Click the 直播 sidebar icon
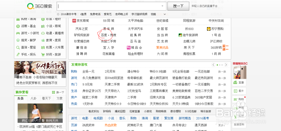Viewport: 281px width, 131px height. click(235, 83)
